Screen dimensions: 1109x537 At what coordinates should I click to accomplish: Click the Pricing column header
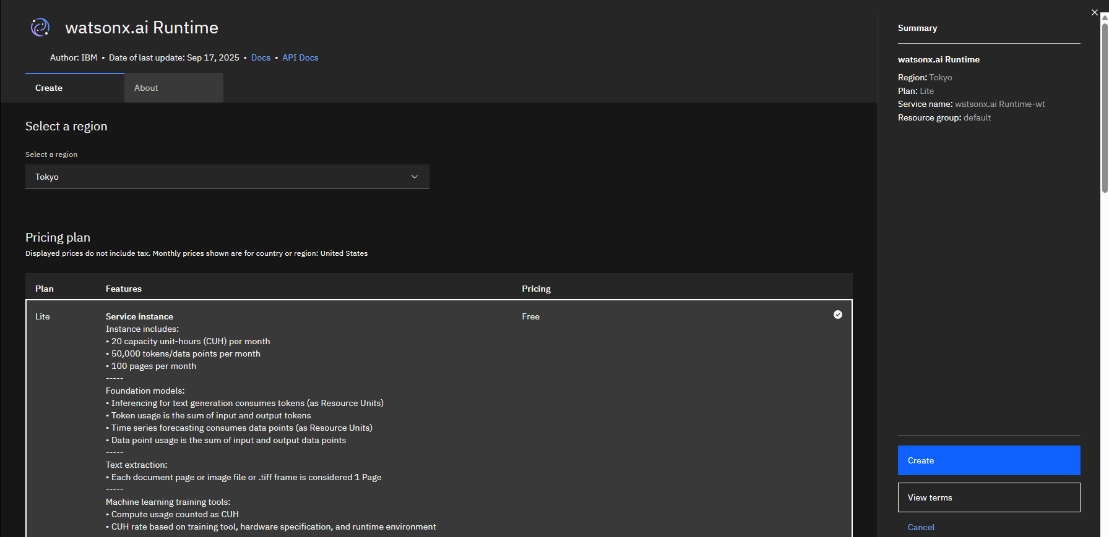[x=536, y=289]
